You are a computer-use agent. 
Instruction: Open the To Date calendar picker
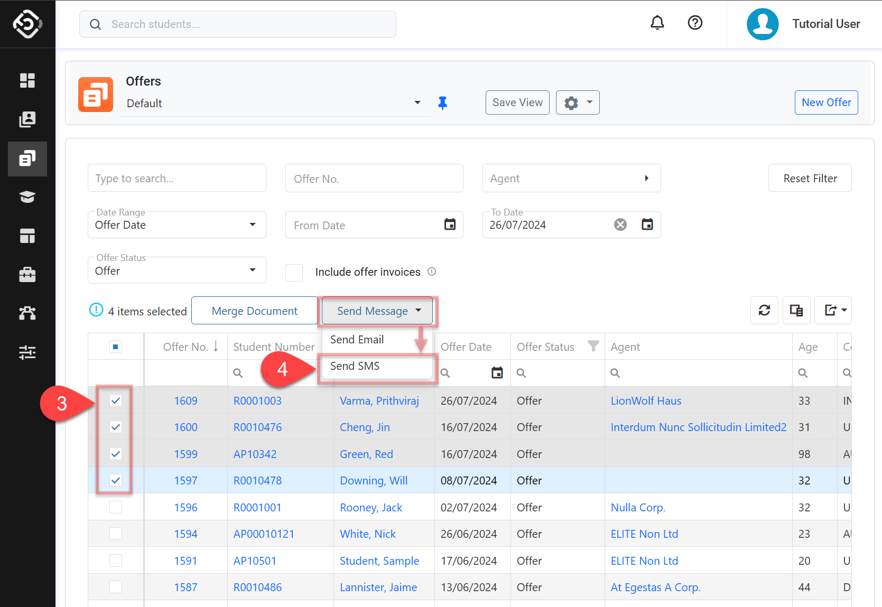point(647,225)
